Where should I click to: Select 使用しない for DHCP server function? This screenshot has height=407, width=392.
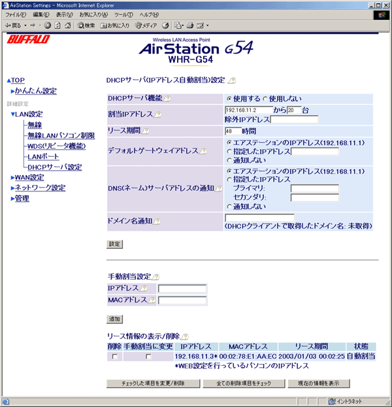pyautogui.click(x=265, y=99)
